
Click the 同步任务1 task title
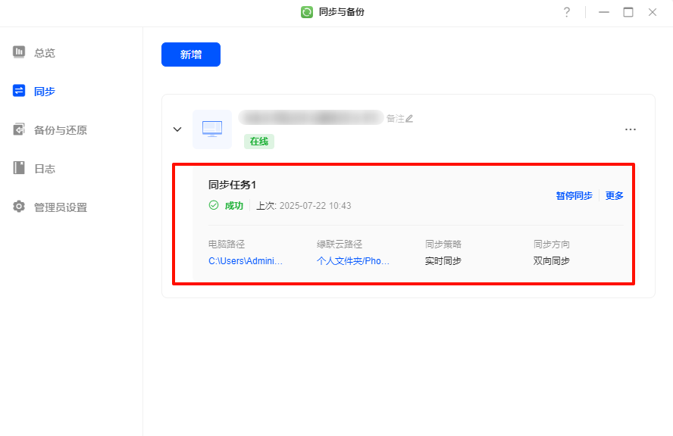233,185
